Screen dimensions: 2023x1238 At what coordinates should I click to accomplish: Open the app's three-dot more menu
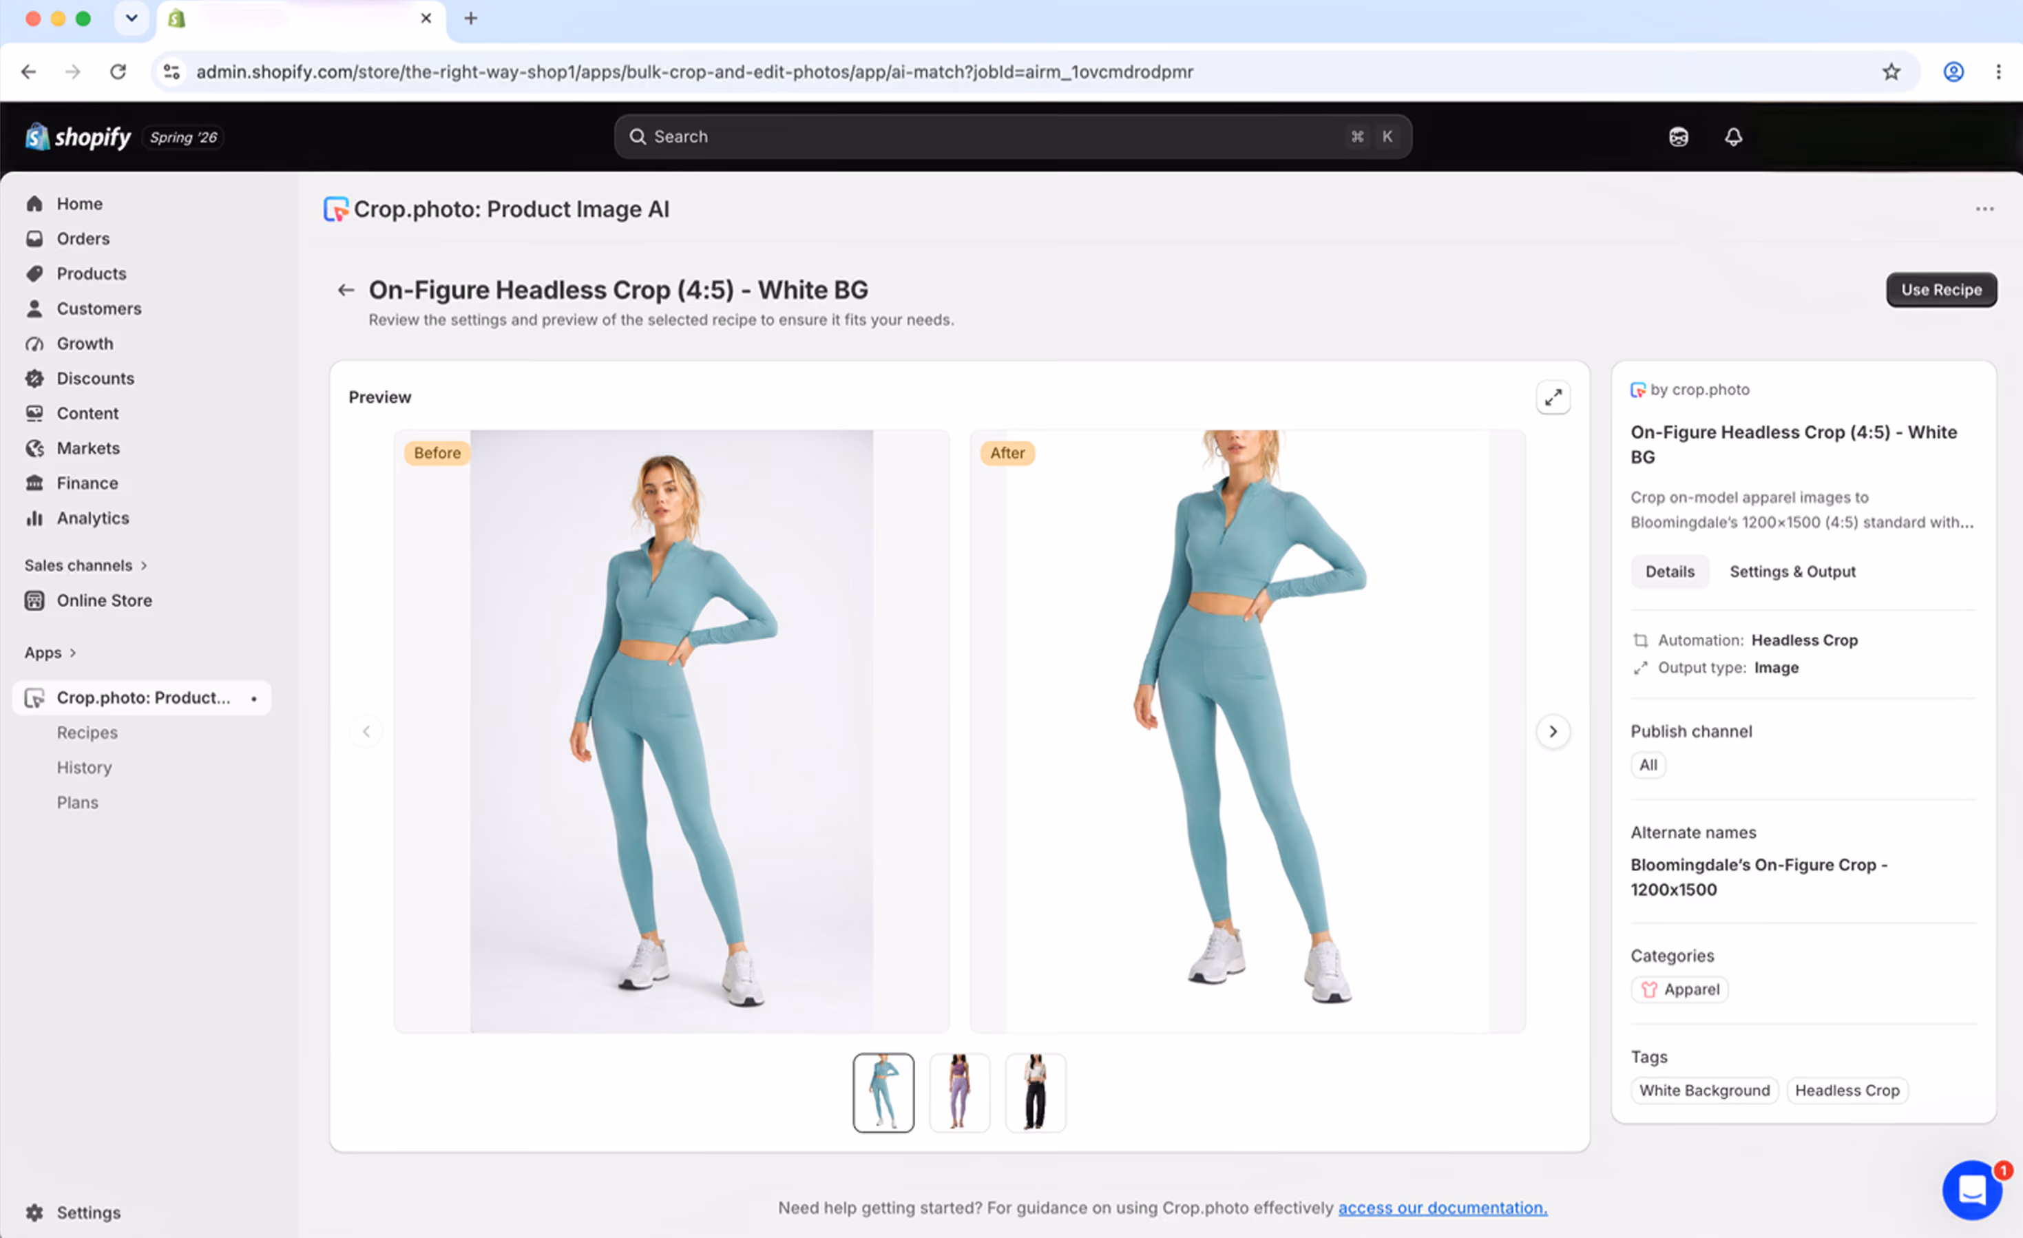coord(1984,209)
